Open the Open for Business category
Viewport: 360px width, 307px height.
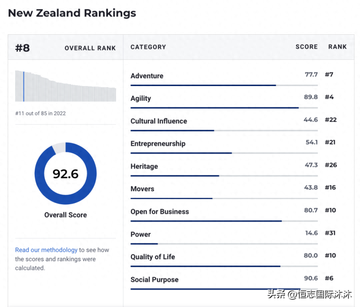pyautogui.click(x=159, y=211)
